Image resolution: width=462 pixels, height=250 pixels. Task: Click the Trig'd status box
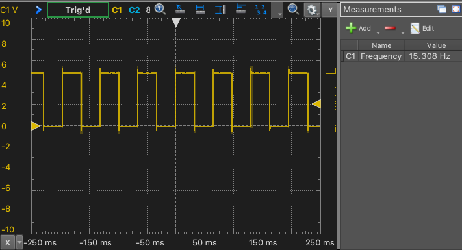click(78, 10)
